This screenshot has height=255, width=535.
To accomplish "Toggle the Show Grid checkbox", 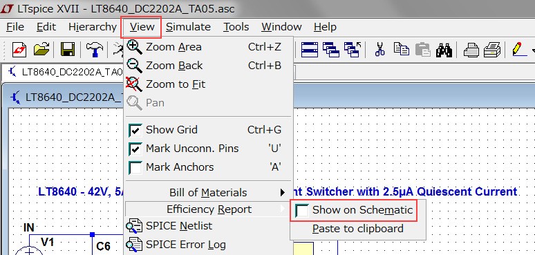I will (135, 130).
